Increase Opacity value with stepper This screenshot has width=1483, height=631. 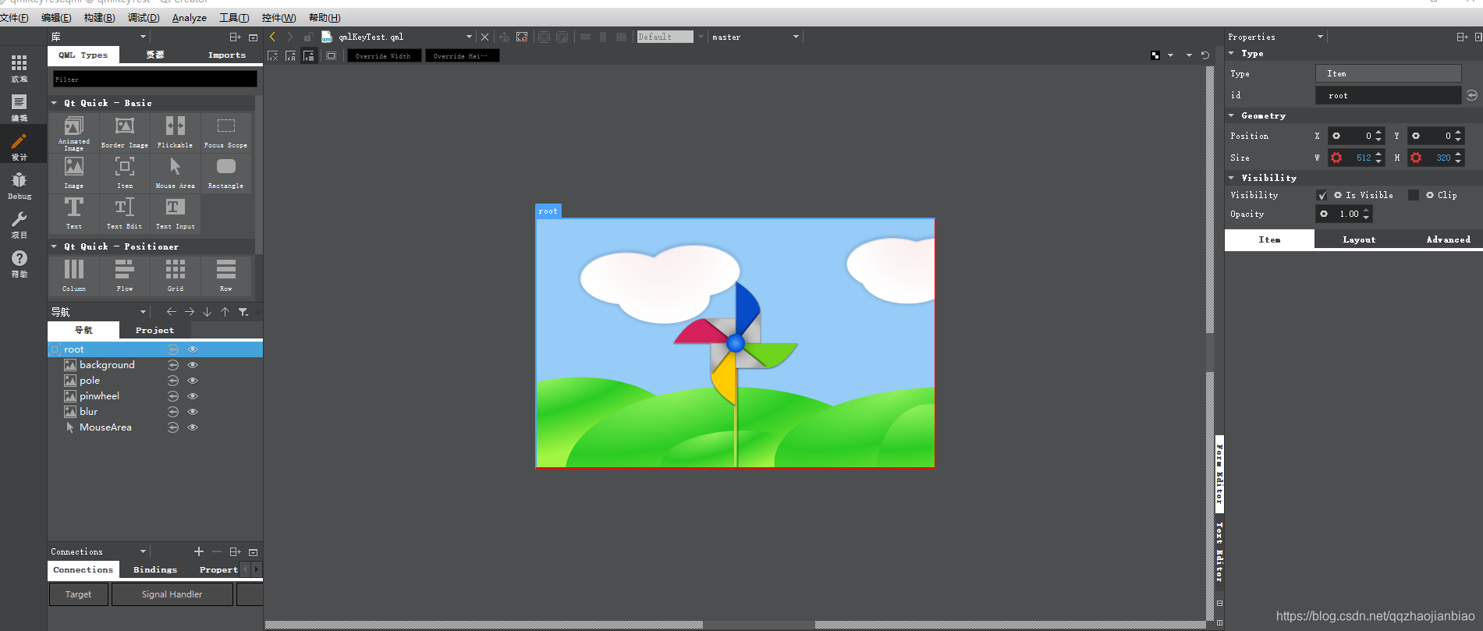tap(1366, 211)
